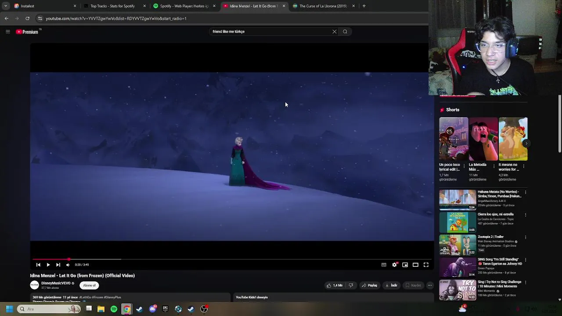
Task: Open Epic Games Launcher from taskbar
Action: pyautogui.click(x=165, y=309)
